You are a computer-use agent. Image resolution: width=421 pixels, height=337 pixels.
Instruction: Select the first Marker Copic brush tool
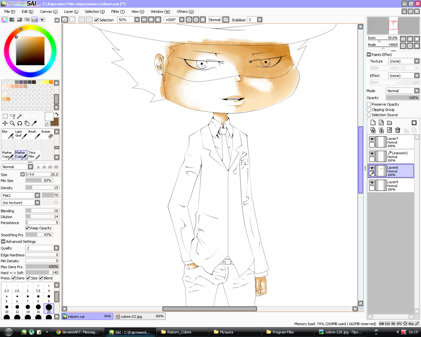[8, 155]
